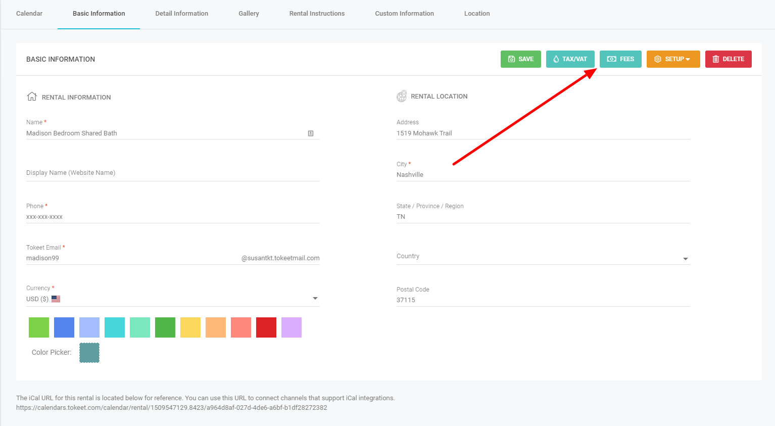Pick the salmon pink color swatch

click(x=241, y=327)
